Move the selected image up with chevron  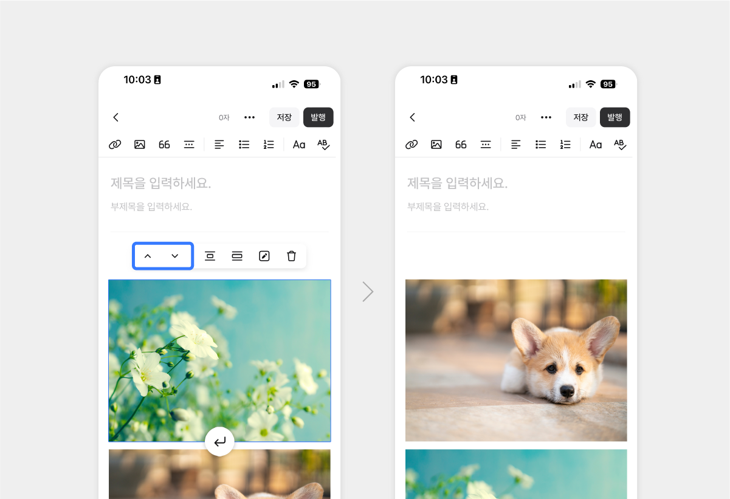(148, 256)
